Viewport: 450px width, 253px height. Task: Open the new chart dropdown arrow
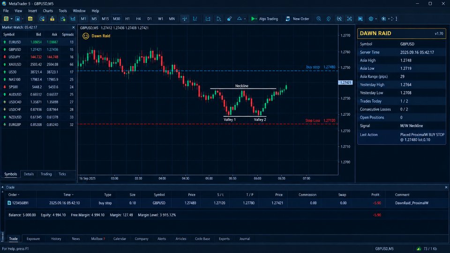click(11, 19)
